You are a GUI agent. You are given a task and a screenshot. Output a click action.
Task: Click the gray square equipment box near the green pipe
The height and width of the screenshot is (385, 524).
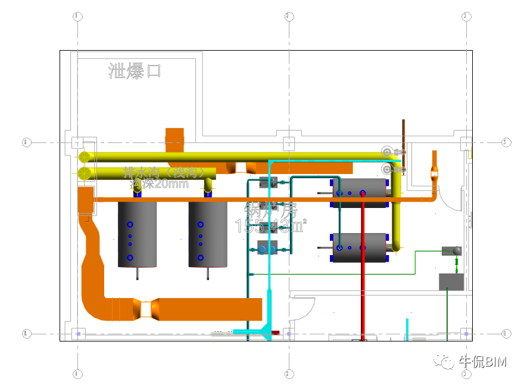tap(451, 282)
